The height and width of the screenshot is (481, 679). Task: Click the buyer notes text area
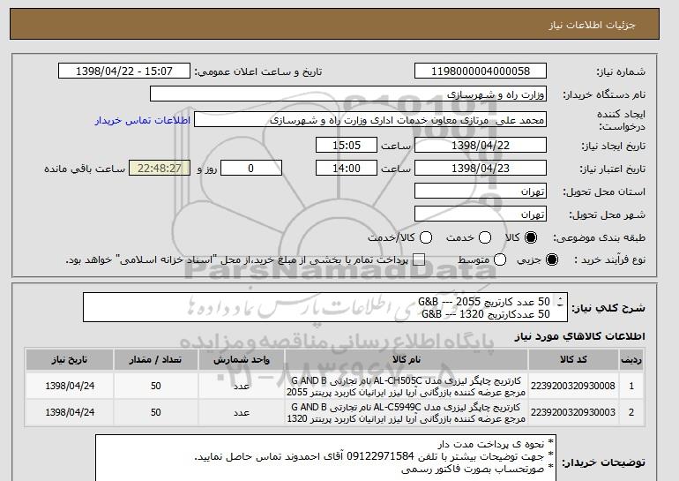325,457
